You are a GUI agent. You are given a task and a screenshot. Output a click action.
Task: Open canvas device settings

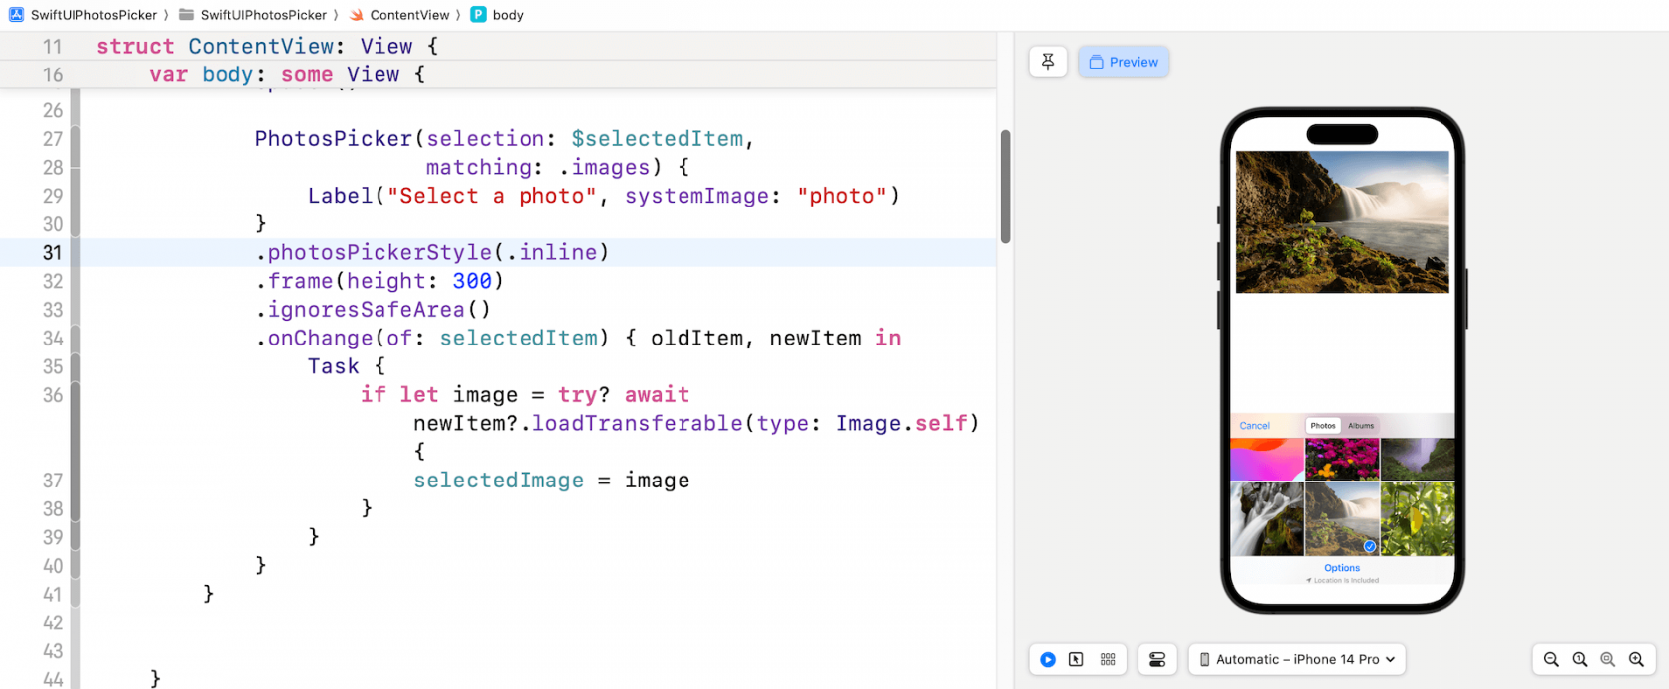1157,659
